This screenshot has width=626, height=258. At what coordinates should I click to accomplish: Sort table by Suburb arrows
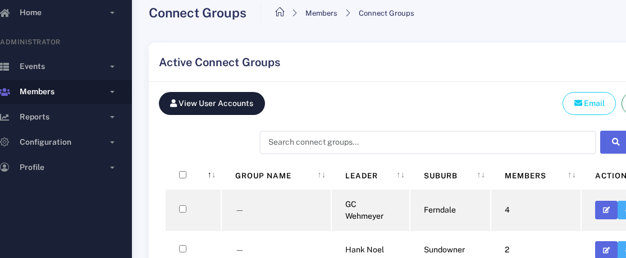(481, 175)
